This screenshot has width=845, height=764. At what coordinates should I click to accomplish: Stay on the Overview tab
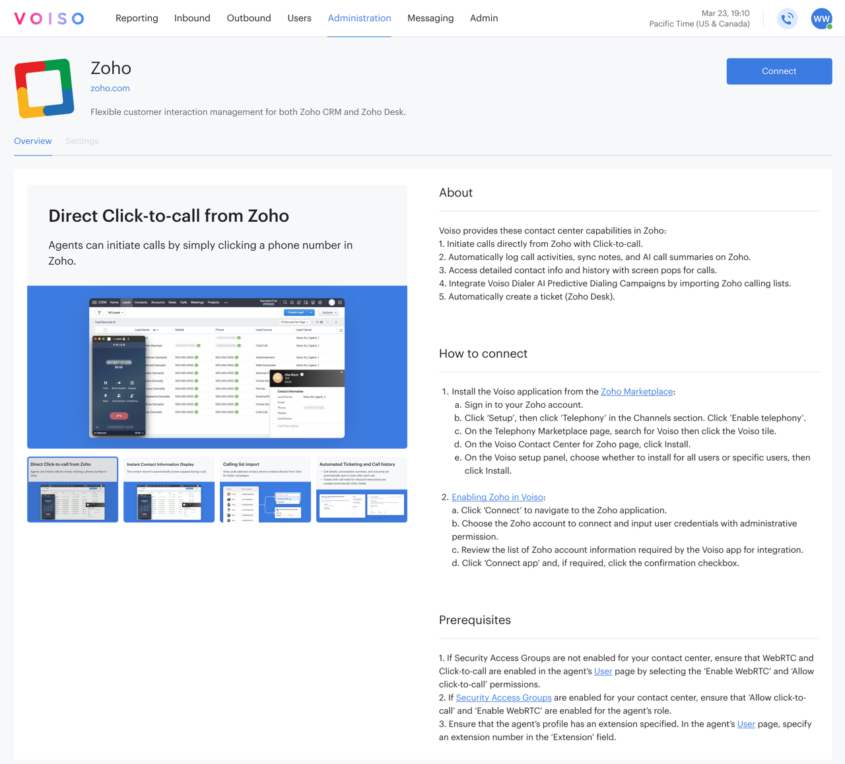tap(33, 141)
